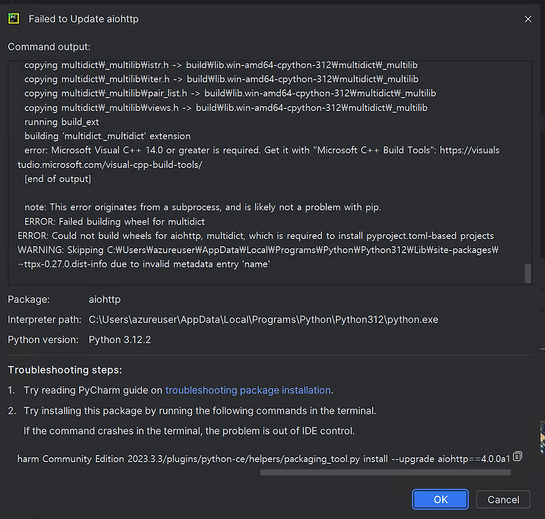Click the 'WARNING: Skipping' line

pyautogui.click(x=258, y=250)
